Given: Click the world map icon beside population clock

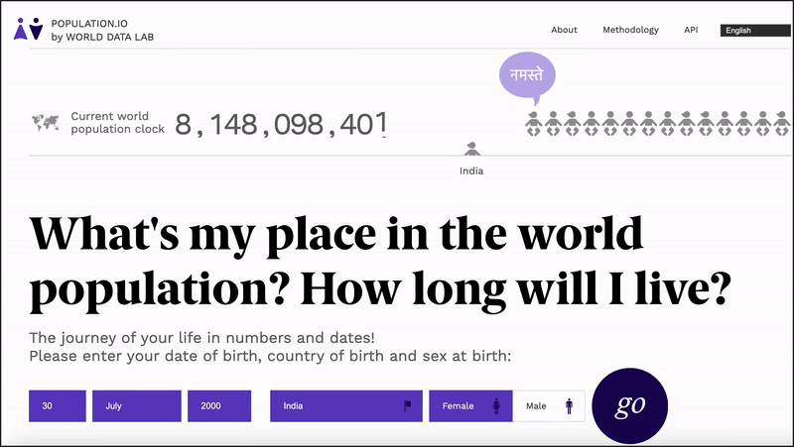Looking at the screenshot, I should (x=45, y=122).
